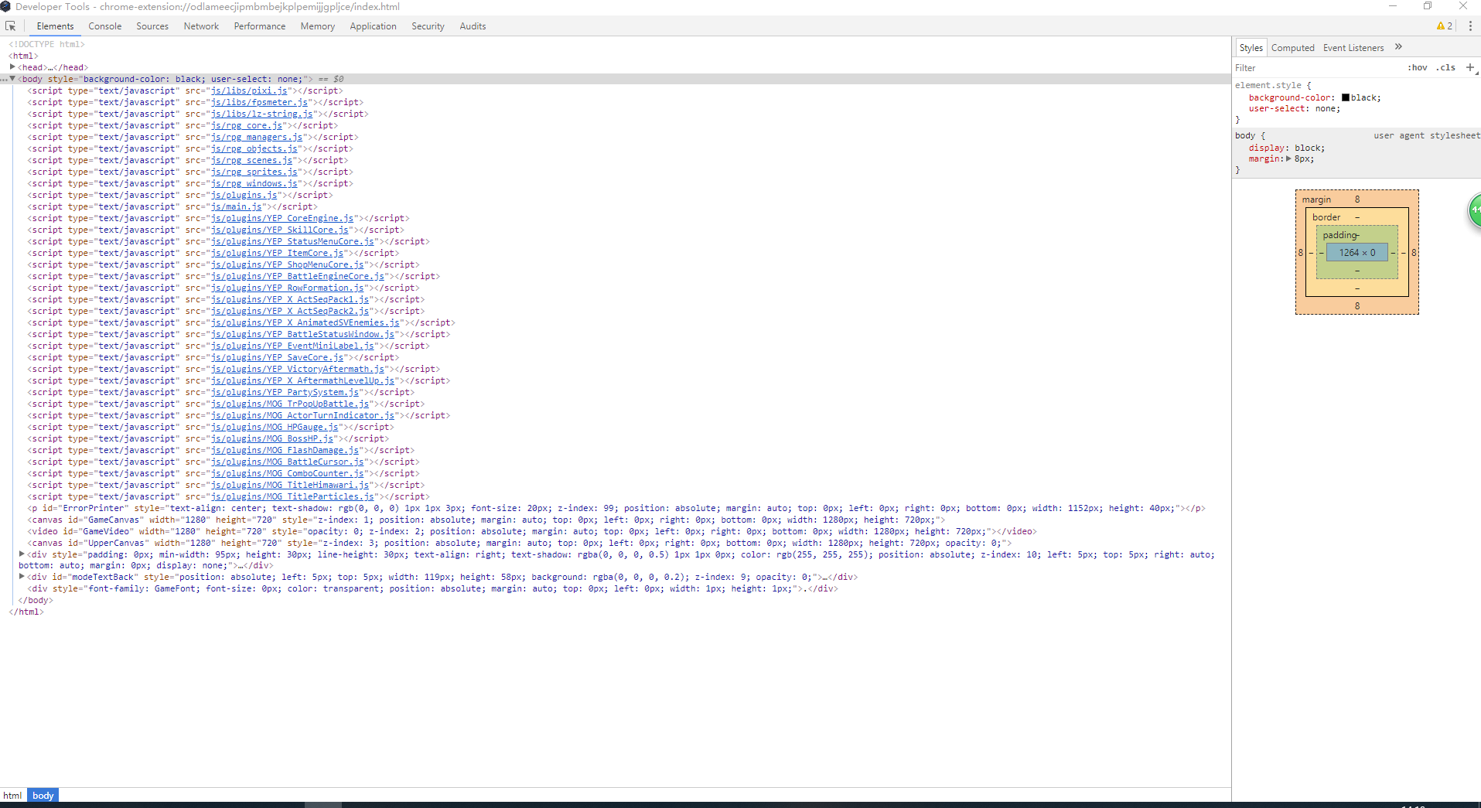
Task: Go to the Network tab
Action: [x=201, y=26]
